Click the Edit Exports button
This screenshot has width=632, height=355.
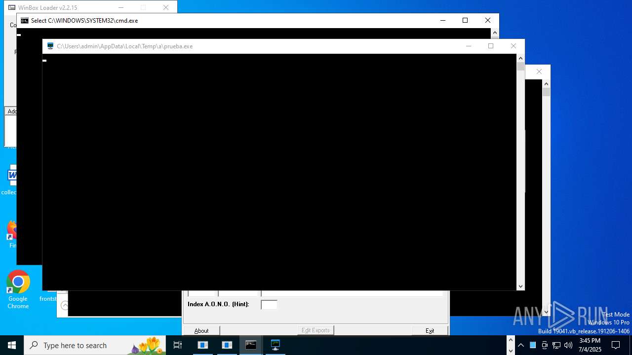[x=316, y=330]
